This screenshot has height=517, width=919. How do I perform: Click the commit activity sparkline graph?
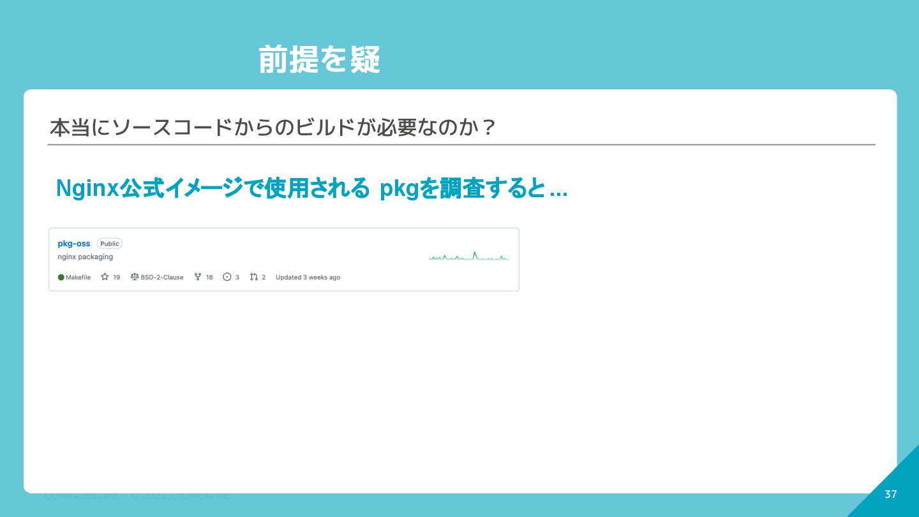pos(469,257)
